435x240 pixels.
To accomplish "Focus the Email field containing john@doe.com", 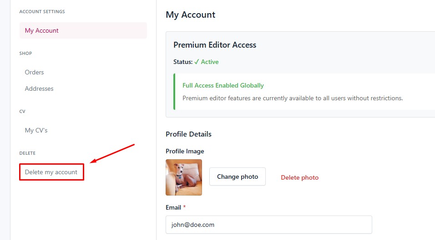I will tap(268, 225).
